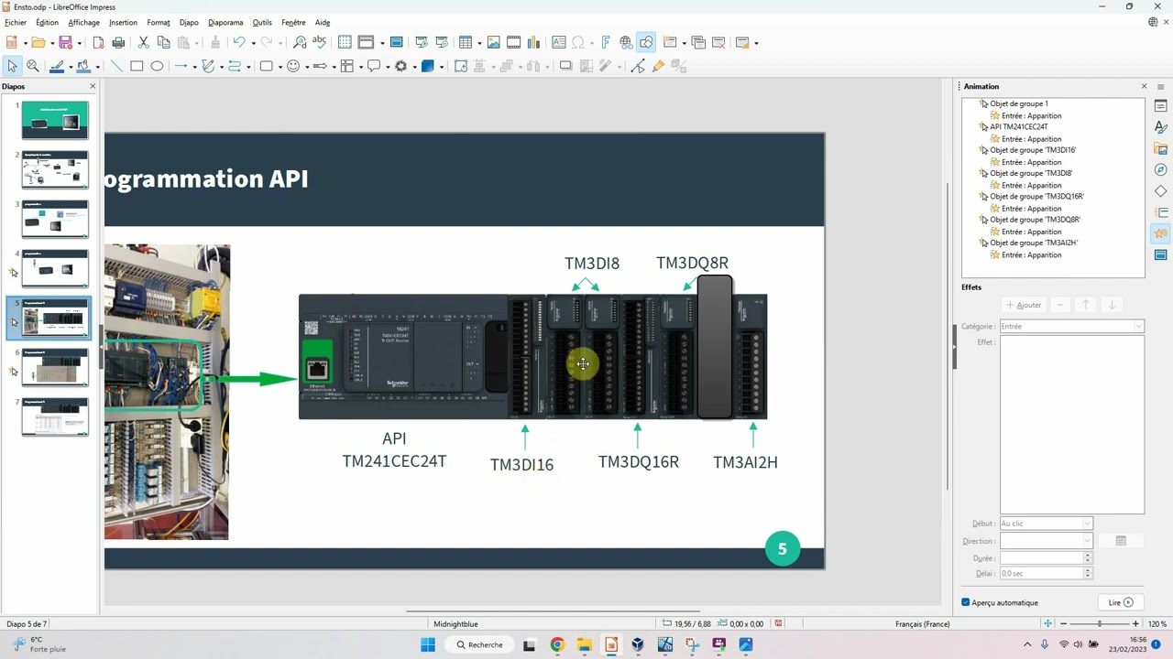Image resolution: width=1173 pixels, height=659 pixels.
Task: Open the Callout shapes dropdown arrow
Action: pyautogui.click(x=388, y=66)
